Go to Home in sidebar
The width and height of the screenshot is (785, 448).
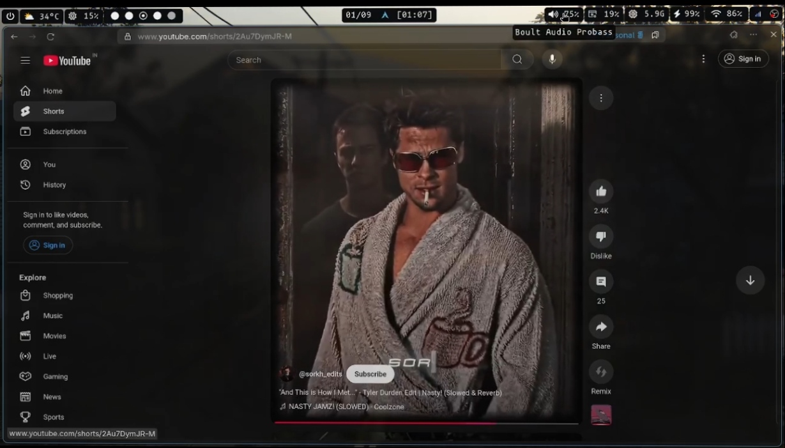tap(65, 91)
